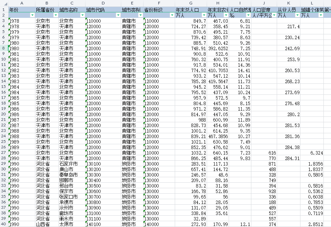The width and height of the screenshot is (331, 227).
Task: Open the filter dropdown for 省份标识 column
Action: pos(172,15)
